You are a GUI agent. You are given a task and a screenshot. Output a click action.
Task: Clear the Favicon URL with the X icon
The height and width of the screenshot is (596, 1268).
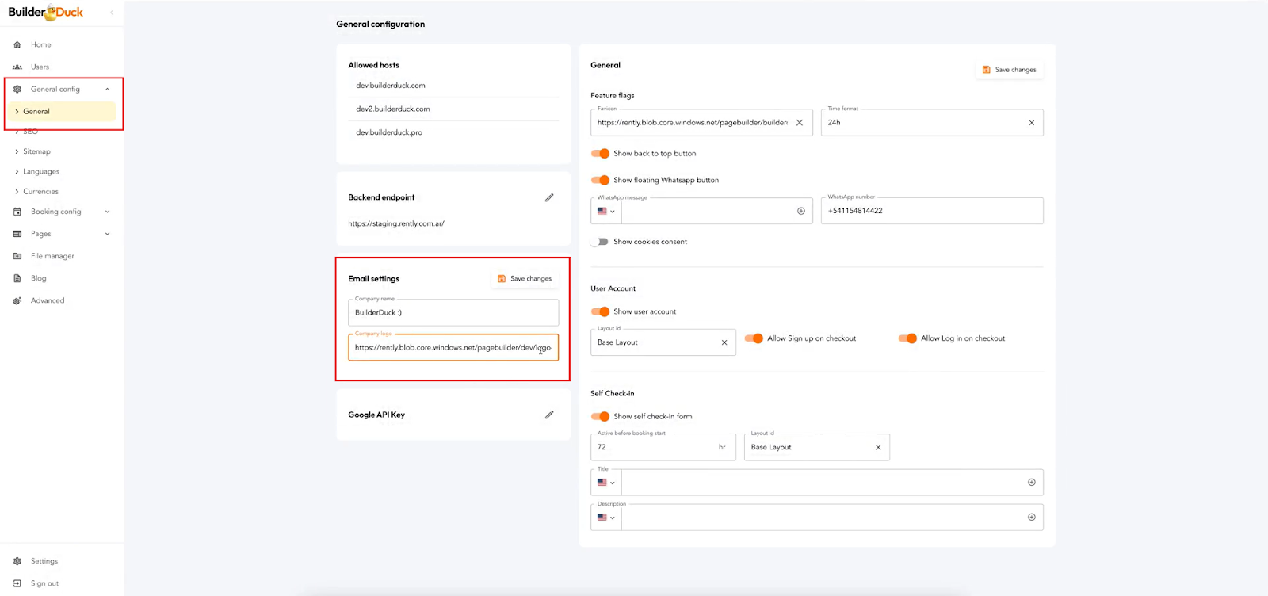[800, 123]
